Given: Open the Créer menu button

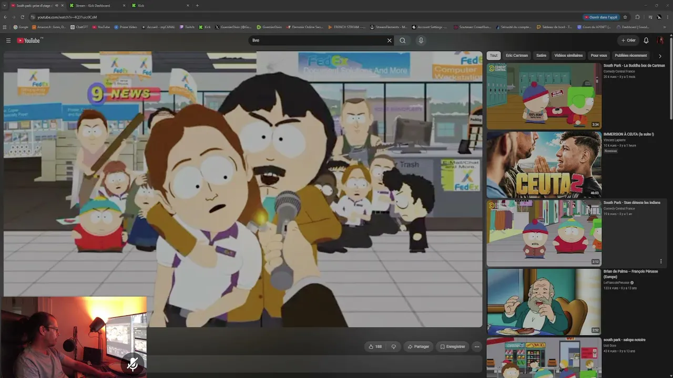Looking at the screenshot, I should [x=628, y=40].
